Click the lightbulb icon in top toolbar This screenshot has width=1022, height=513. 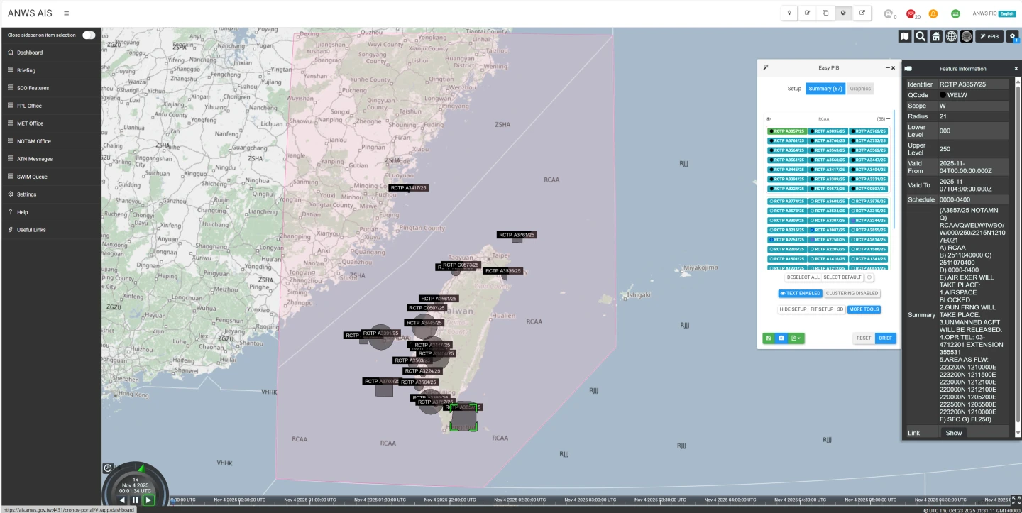(789, 13)
